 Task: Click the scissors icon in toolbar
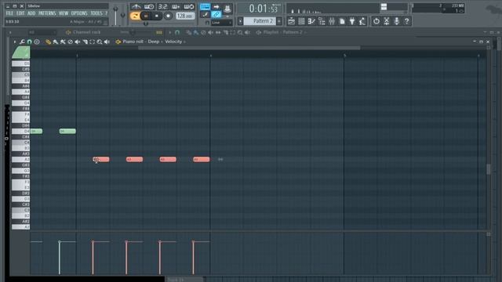(387, 21)
